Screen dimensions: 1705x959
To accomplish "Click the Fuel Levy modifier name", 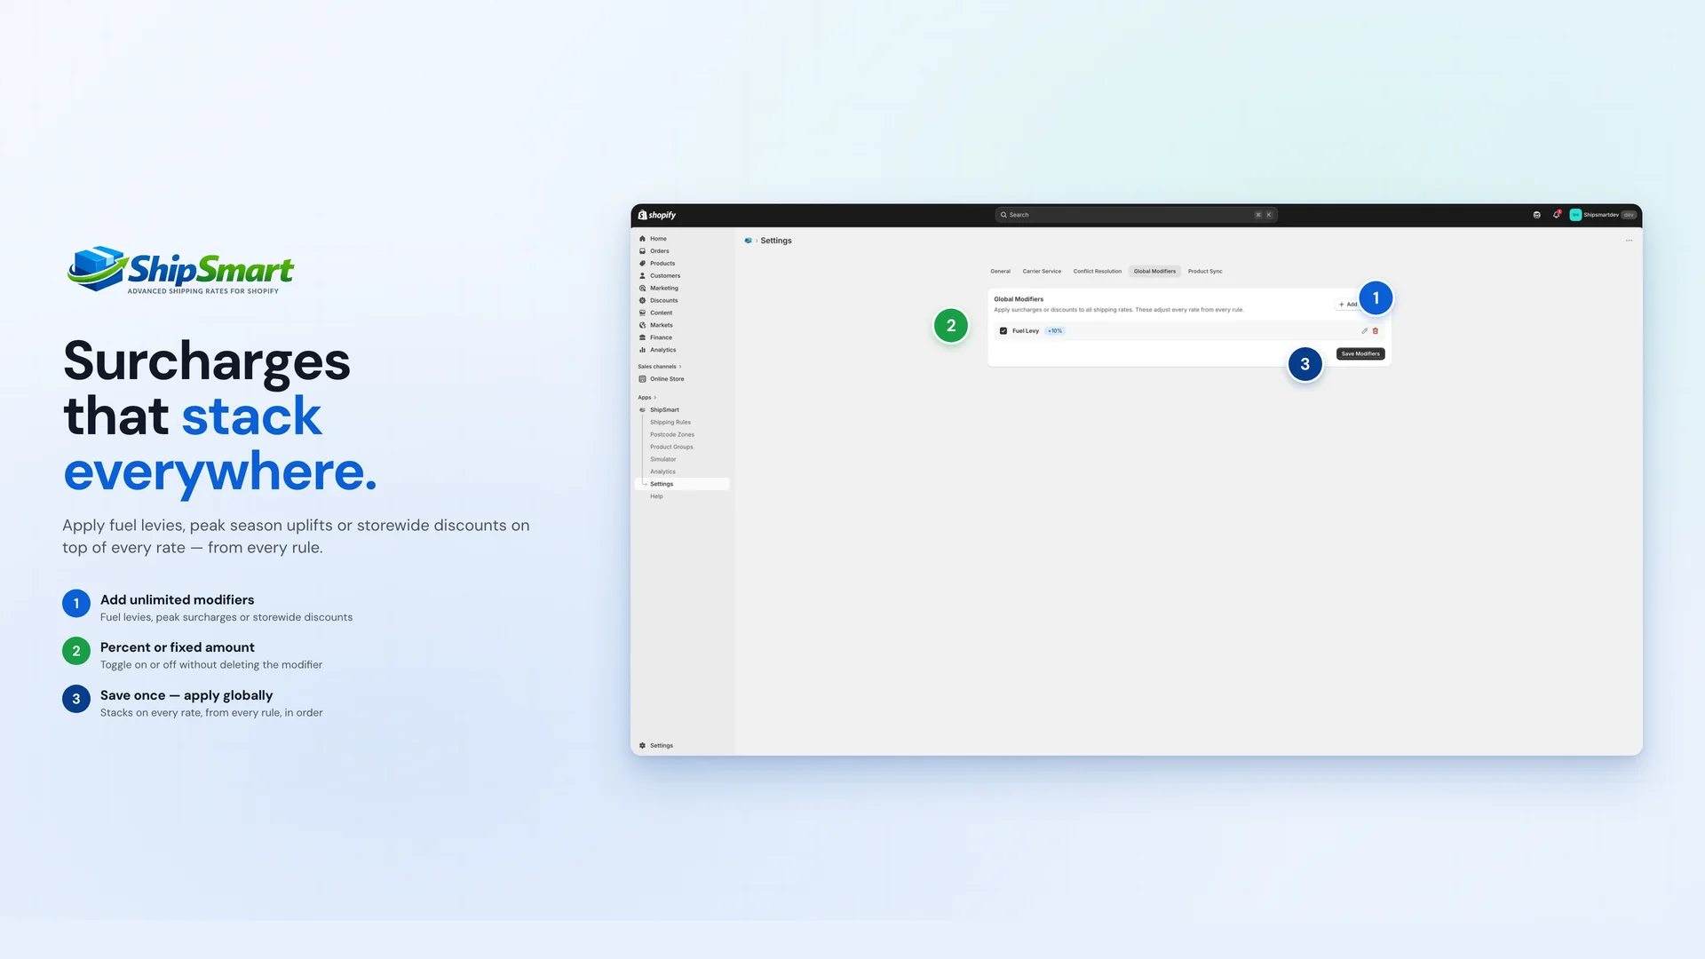I will pos(1026,331).
